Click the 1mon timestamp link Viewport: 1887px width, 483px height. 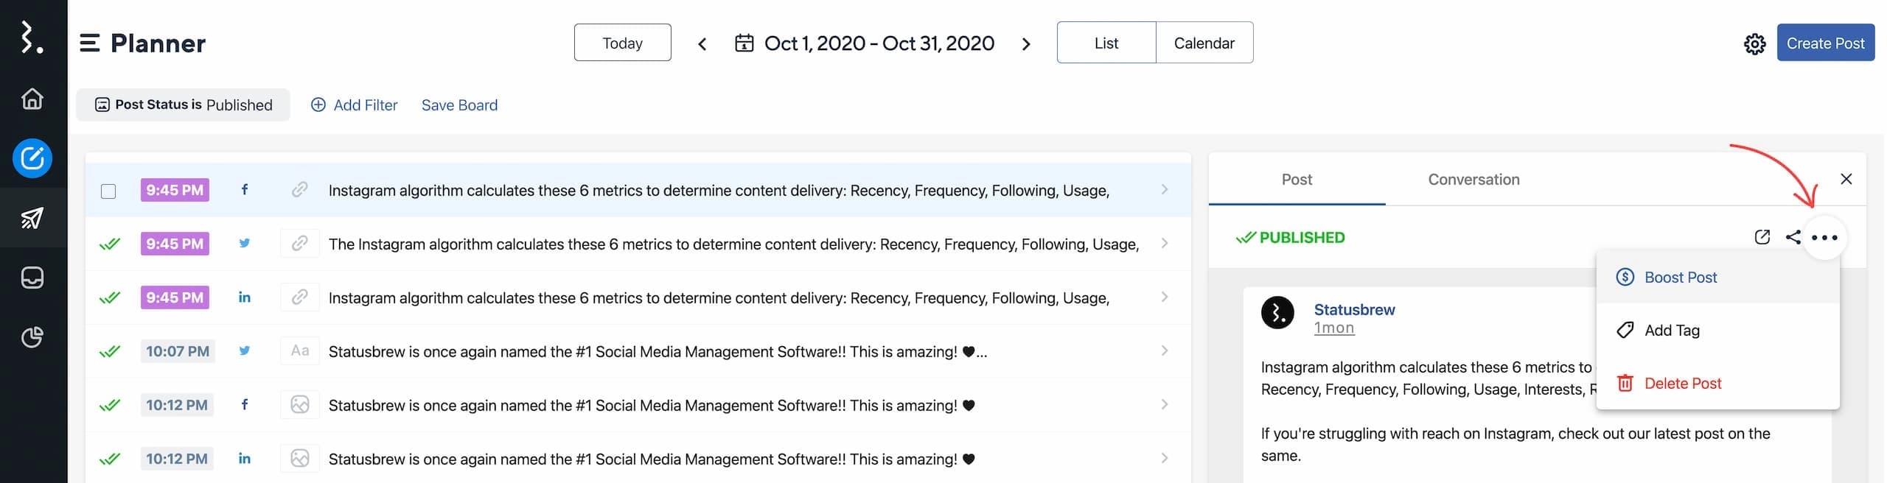coord(1333,328)
